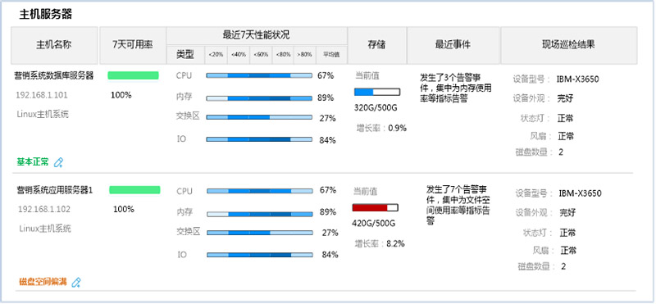The image size is (656, 304).
Task: Click the 3个告警事件 alert message
Action: (x=455, y=88)
